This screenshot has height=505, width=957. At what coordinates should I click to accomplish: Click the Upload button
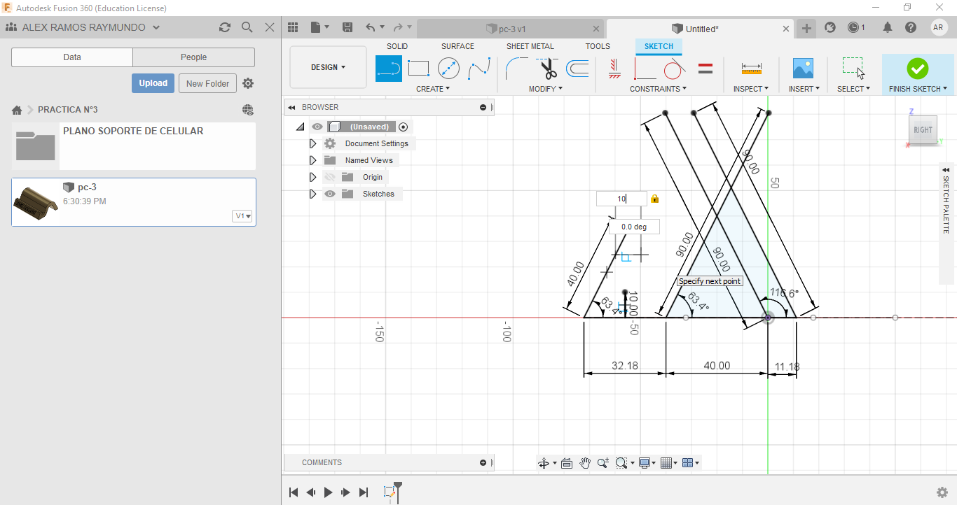pyautogui.click(x=153, y=83)
